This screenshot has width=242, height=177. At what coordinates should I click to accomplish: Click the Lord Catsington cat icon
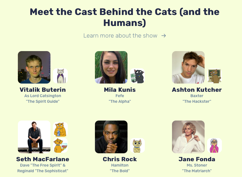(x=60, y=76)
